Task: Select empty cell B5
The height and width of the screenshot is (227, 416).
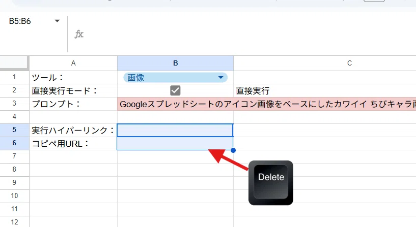Action: click(x=175, y=130)
